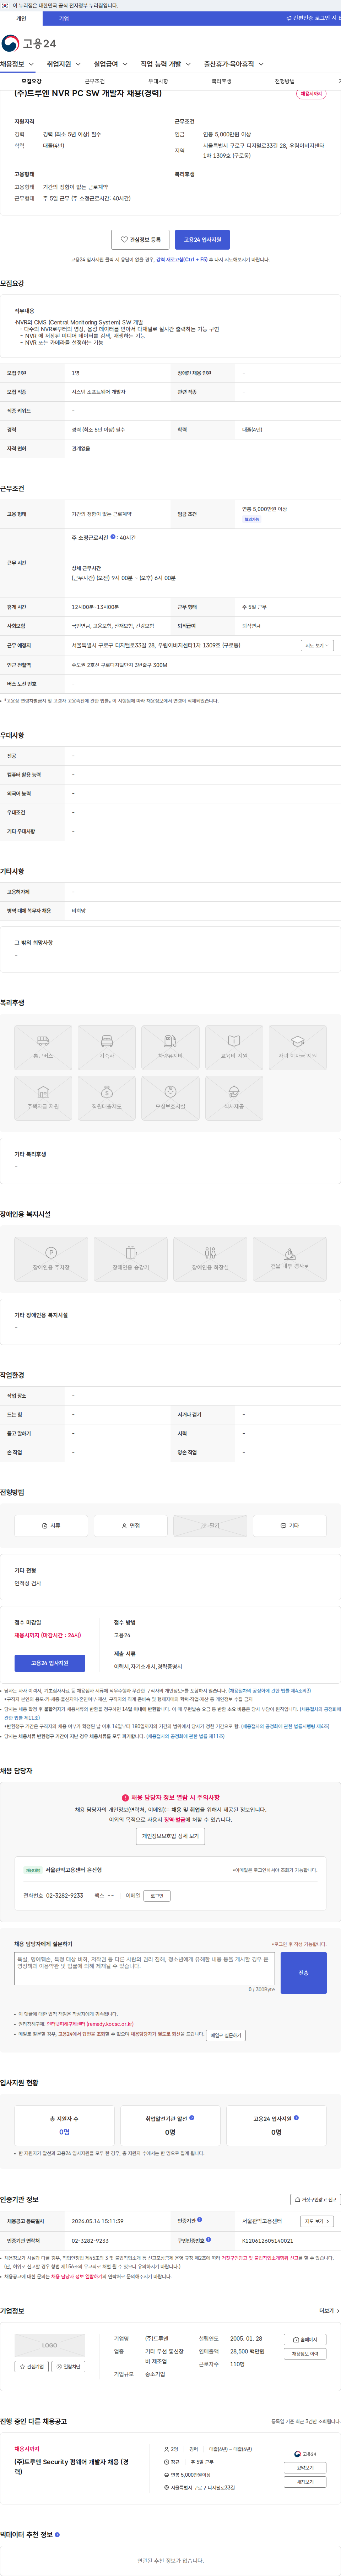Open the 간편인증 로그인 link in the header
This screenshot has height=2576, width=341.
pyautogui.click(x=312, y=18)
